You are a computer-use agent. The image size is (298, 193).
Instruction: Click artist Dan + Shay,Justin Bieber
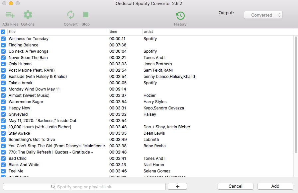pos(167,127)
